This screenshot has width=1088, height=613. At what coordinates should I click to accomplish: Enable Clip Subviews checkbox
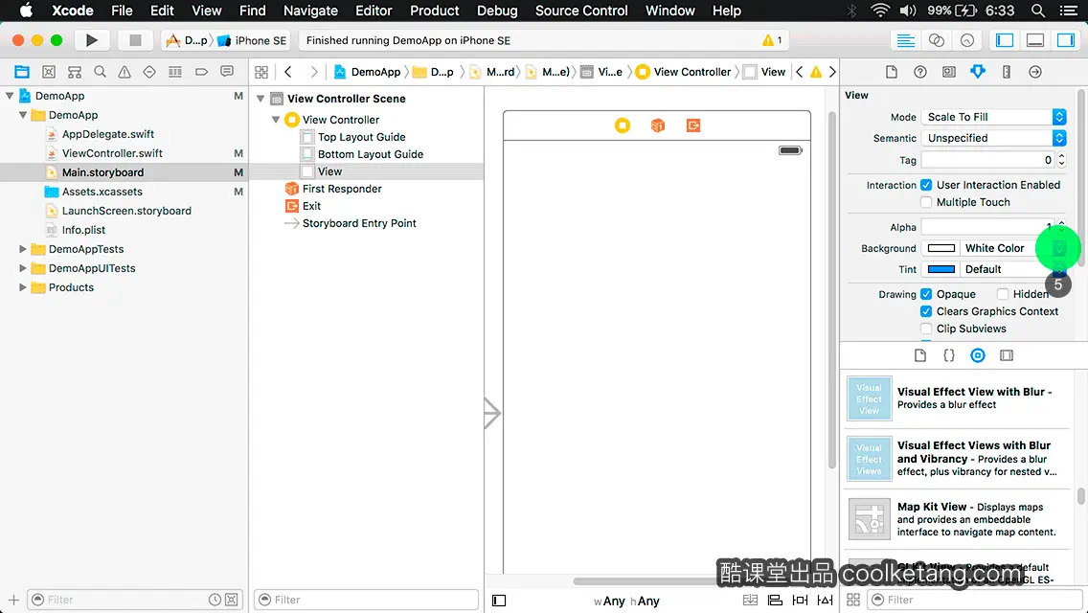click(926, 329)
